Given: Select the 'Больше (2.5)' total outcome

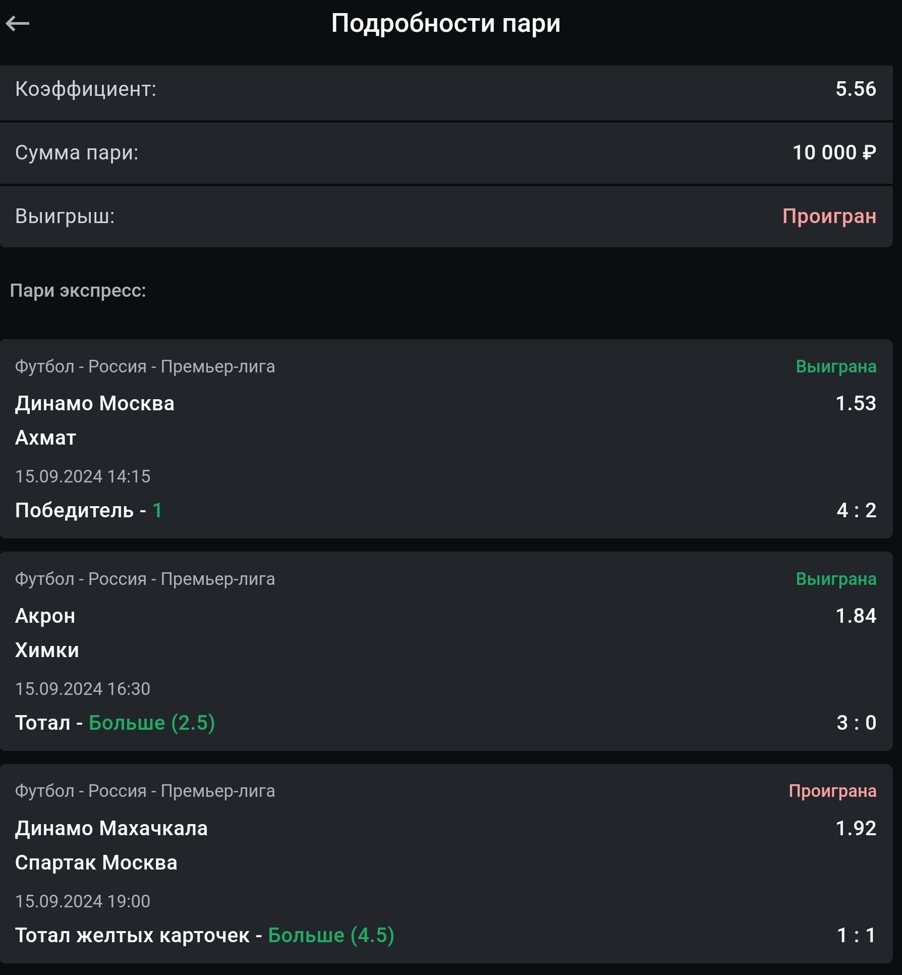Looking at the screenshot, I should tap(152, 723).
